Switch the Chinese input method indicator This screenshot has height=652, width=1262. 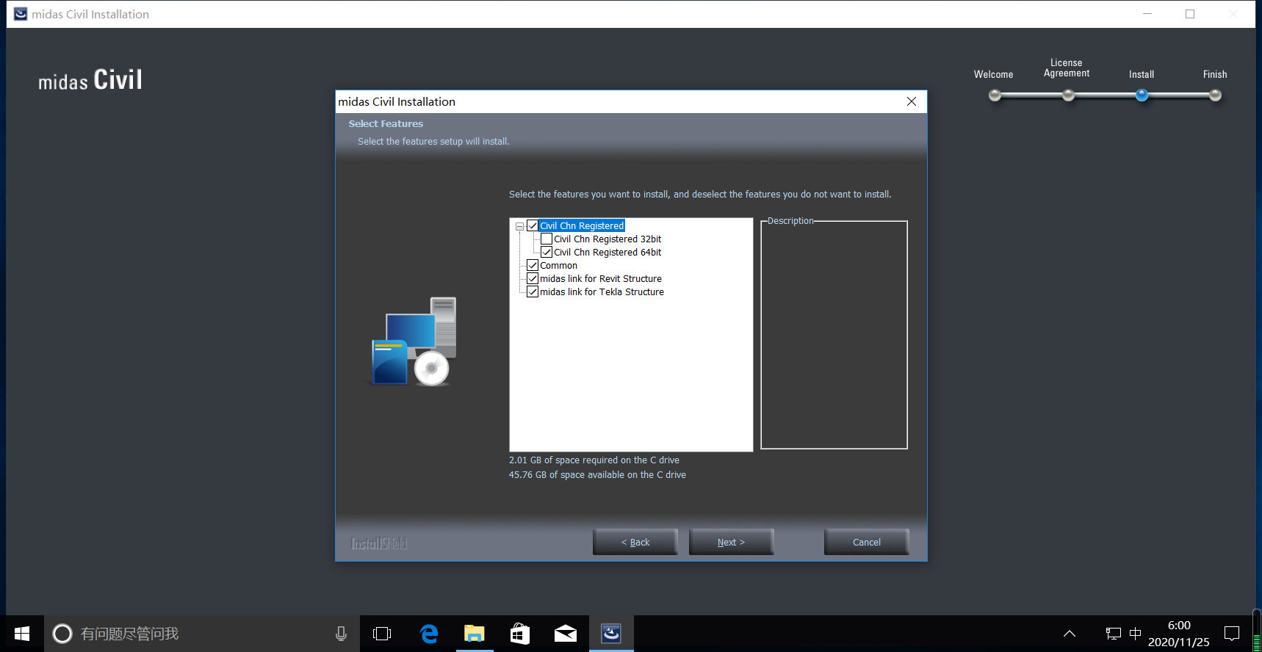pos(1135,633)
